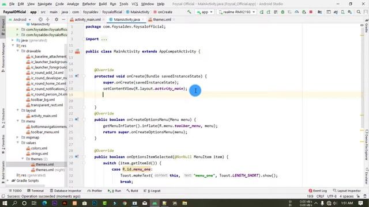Click gutter override icon beside onCreate line
369x207 pixels.
(x=77, y=76)
